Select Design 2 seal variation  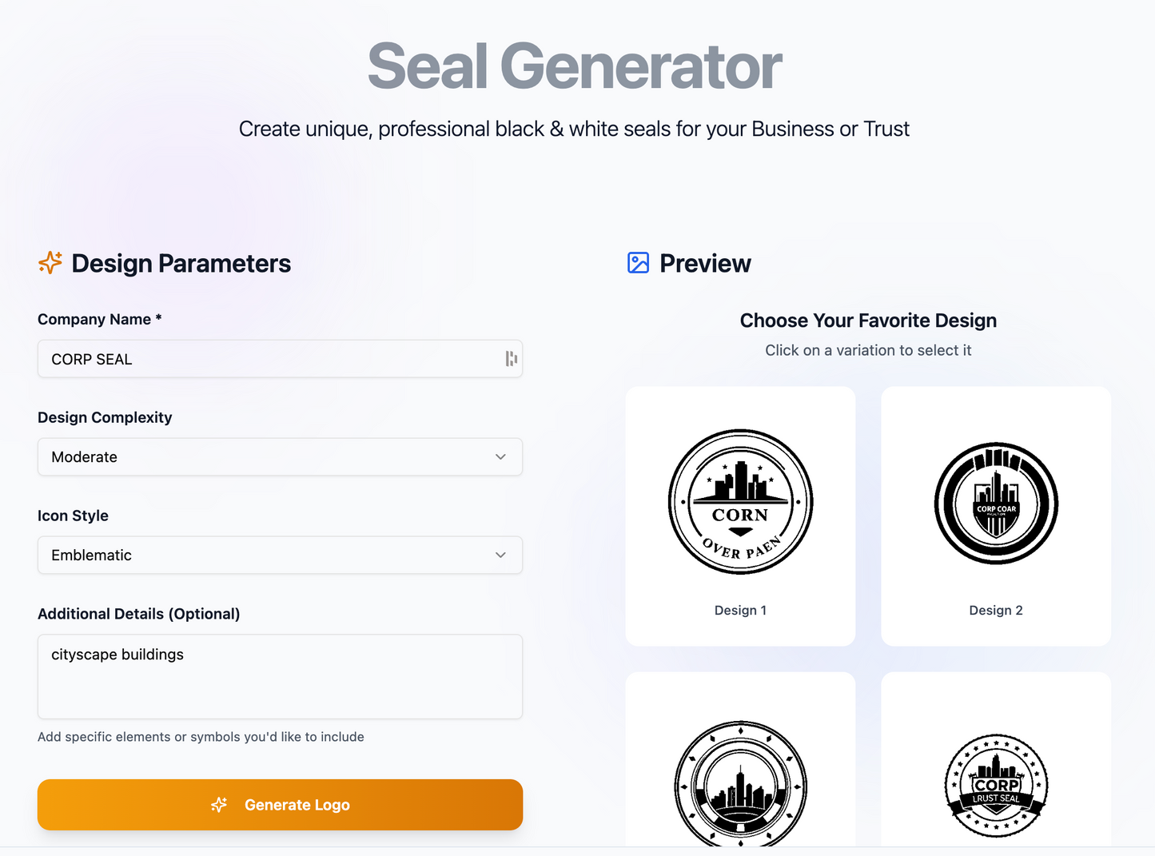[995, 504]
